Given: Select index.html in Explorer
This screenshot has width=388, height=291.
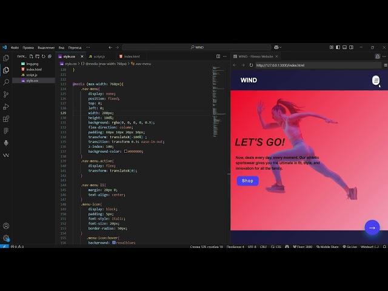Looking at the screenshot, I should coord(34,70).
